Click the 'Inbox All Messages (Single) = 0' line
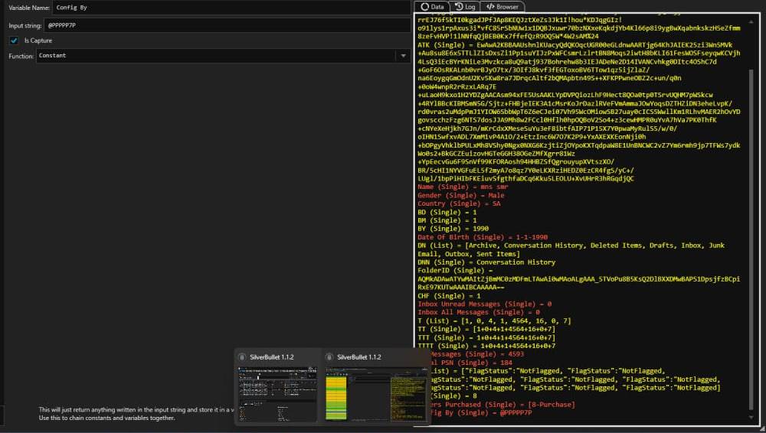This screenshot has width=766, height=433. click(x=478, y=312)
